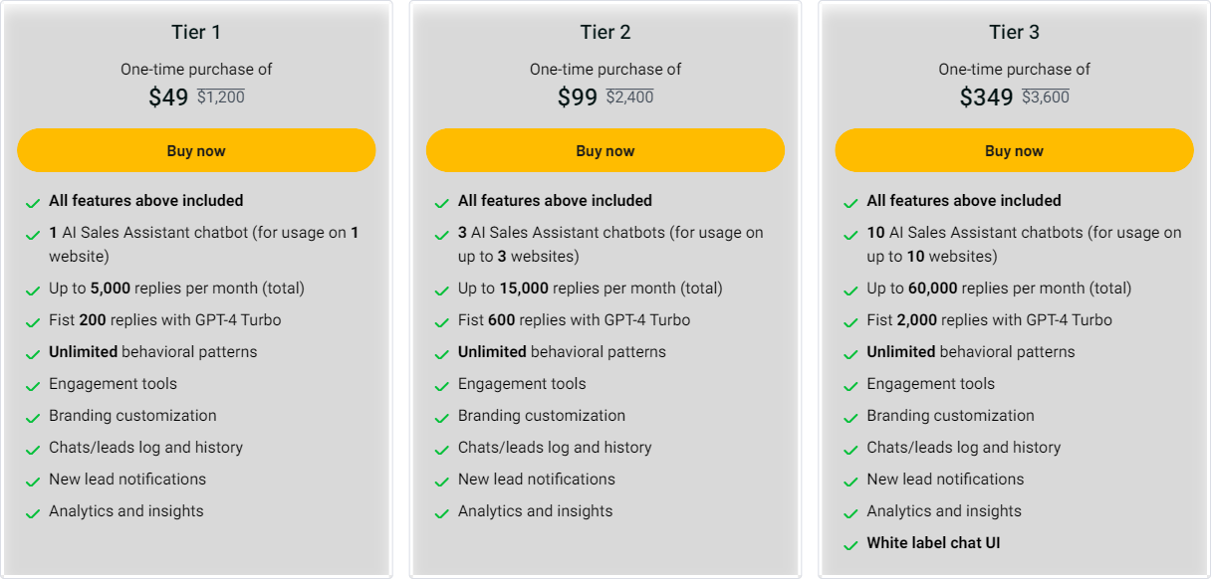Click the struck-through $1,200 original price
Image resolution: width=1211 pixels, height=579 pixels.
[220, 97]
